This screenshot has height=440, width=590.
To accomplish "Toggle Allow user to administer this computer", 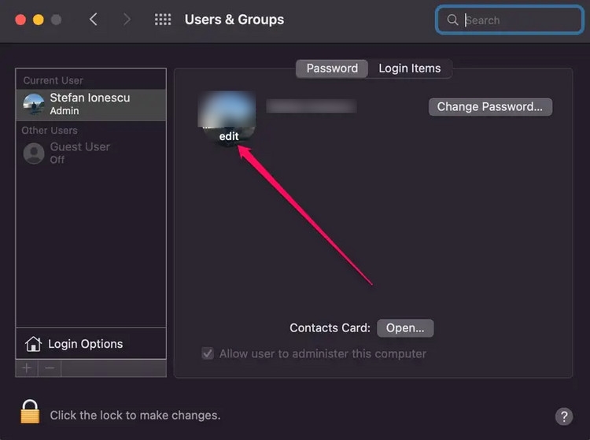I will pyautogui.click(x=208, y=353).
